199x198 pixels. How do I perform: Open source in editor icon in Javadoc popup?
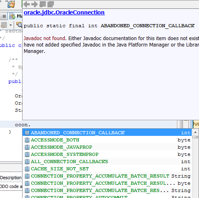[x=51, y=4]
